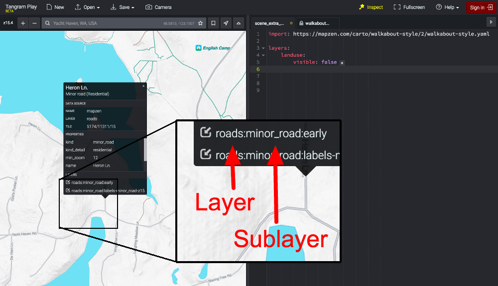Click the landuse key on line 4
Image resolution: width=498 pixels, height=286 pixels.
[x=293, y=55]
